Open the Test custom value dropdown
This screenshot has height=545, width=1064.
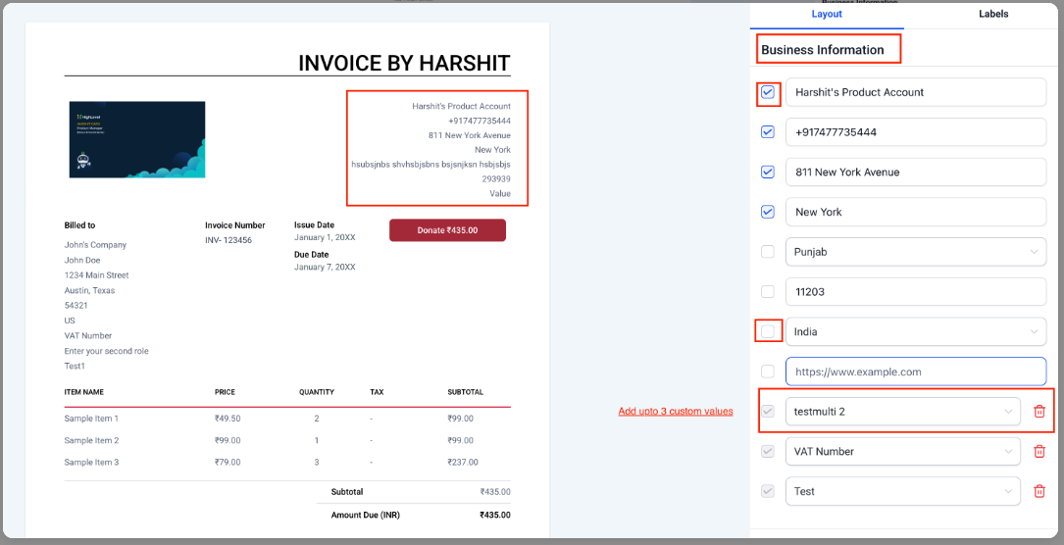point(902,491)
